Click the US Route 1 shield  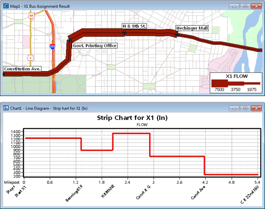tap(30, 56)
